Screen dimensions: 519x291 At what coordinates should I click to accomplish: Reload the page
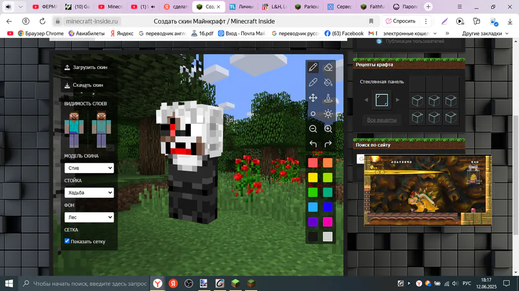[x=42, y=21]
